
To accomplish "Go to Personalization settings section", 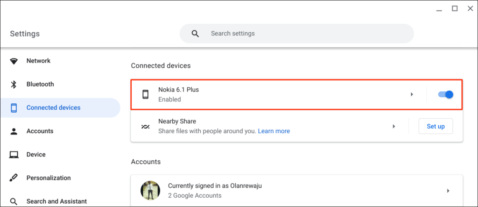I will (49, 178).
